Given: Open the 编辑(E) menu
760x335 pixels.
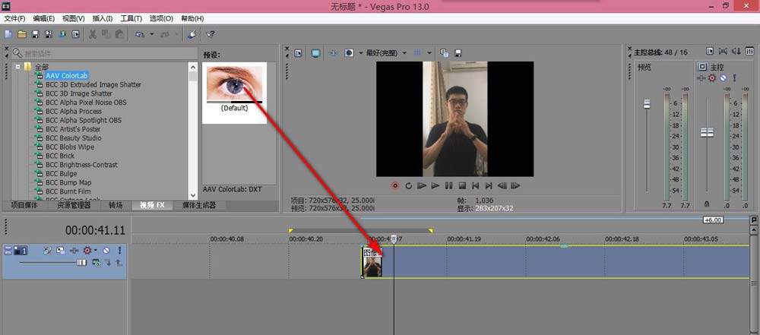Looking at the screenshot, I should coord(43,18).
